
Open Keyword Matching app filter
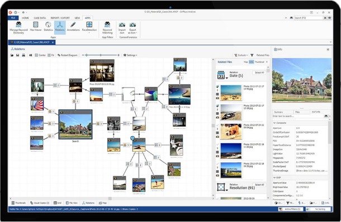[107, 27]
